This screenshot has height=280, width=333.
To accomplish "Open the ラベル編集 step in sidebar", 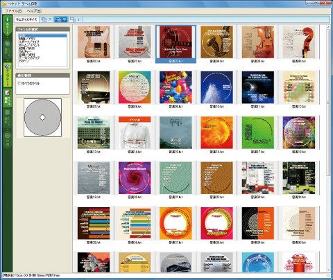I will click(8, 98).
